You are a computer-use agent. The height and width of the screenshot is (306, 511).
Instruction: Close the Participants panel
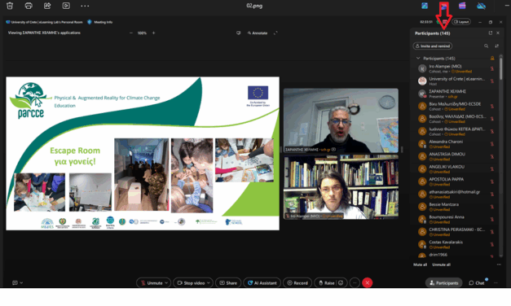coord(498,33)
